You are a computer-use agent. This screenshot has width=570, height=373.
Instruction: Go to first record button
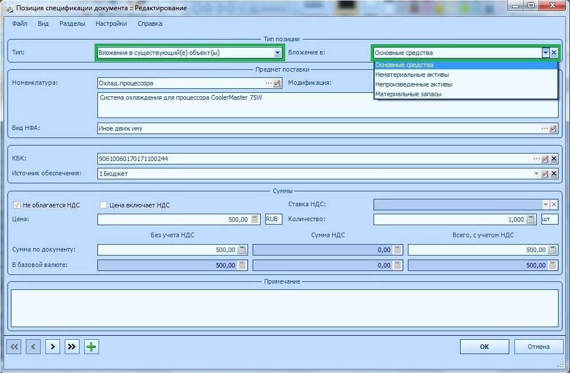(14, 347)
